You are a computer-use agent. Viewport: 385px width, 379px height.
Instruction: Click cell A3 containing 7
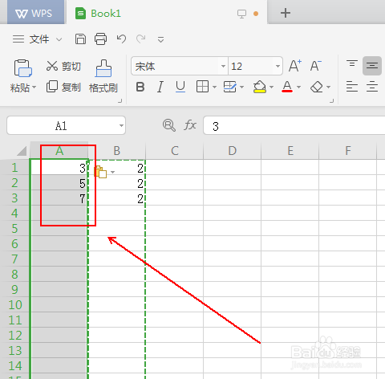click(59, 198)
